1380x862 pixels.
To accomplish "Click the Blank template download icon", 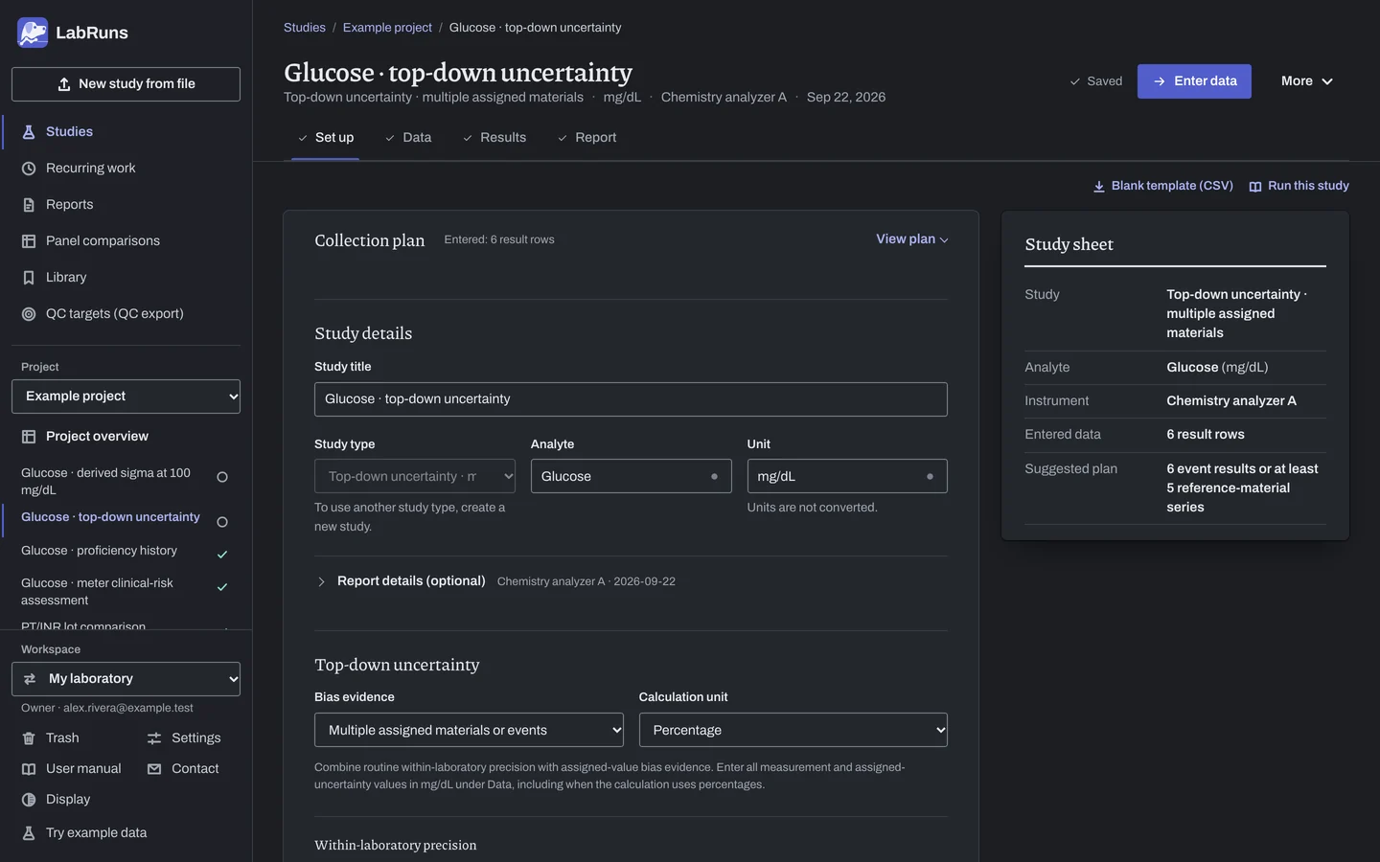I will (x=1099, y=187).
